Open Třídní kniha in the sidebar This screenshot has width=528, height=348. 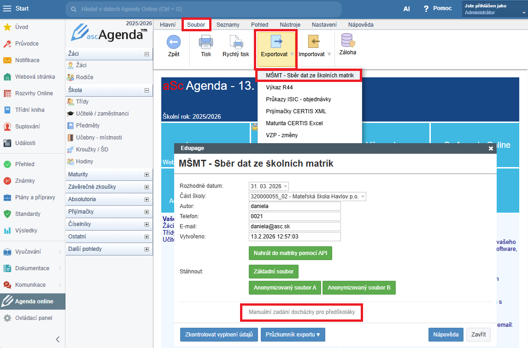tap(29, 110)
